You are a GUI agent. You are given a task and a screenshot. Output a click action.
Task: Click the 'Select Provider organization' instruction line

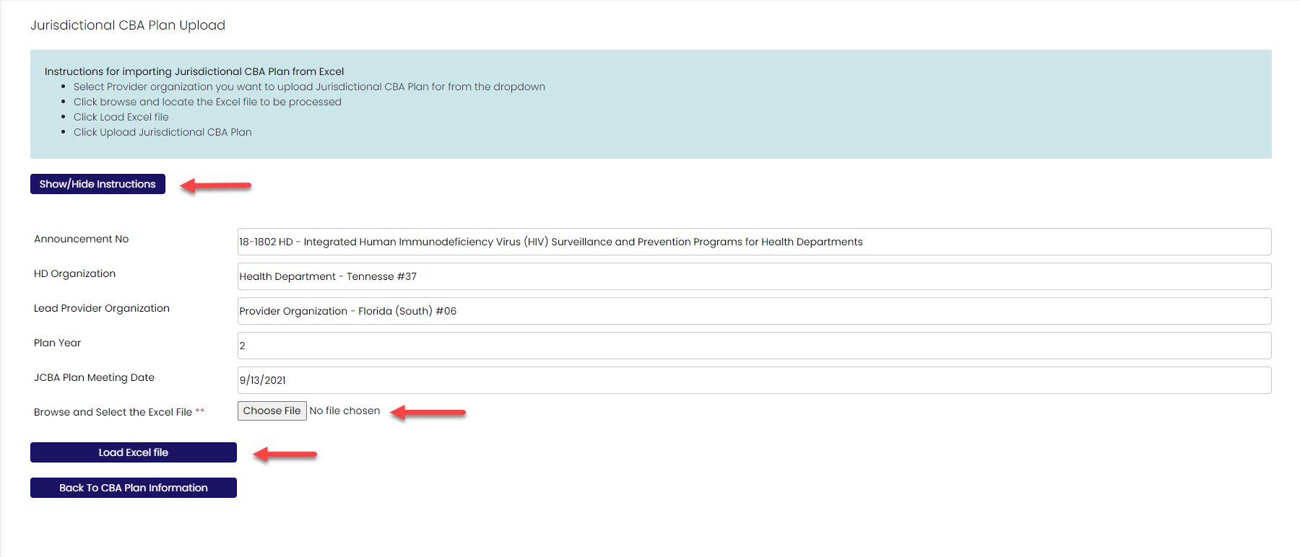coord(308,87)
